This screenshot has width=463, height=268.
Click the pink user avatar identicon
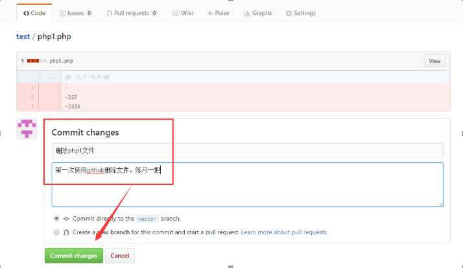[x=27, y=128]
